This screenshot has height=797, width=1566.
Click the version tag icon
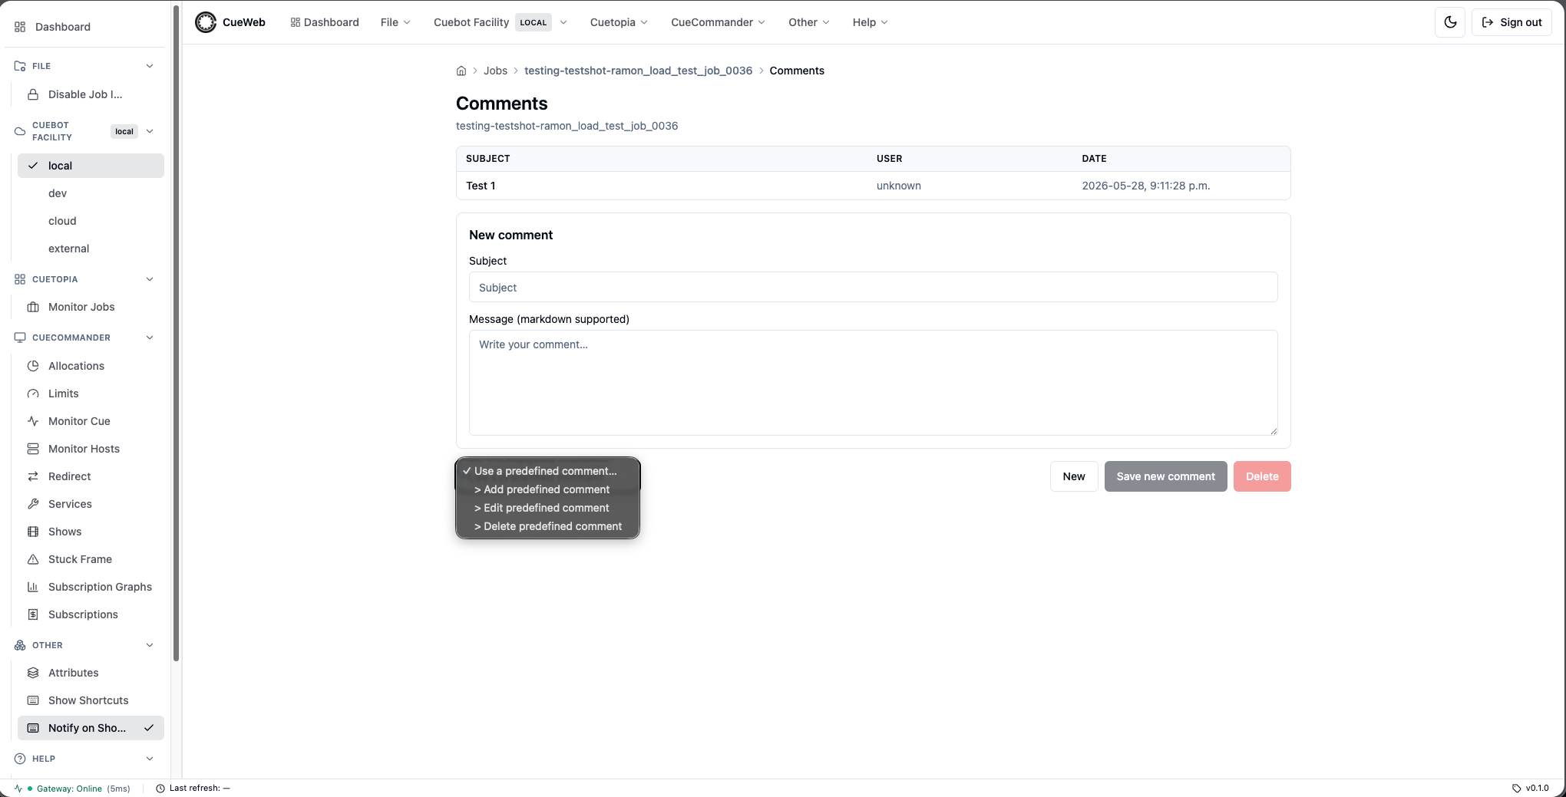click(1516, 789)
